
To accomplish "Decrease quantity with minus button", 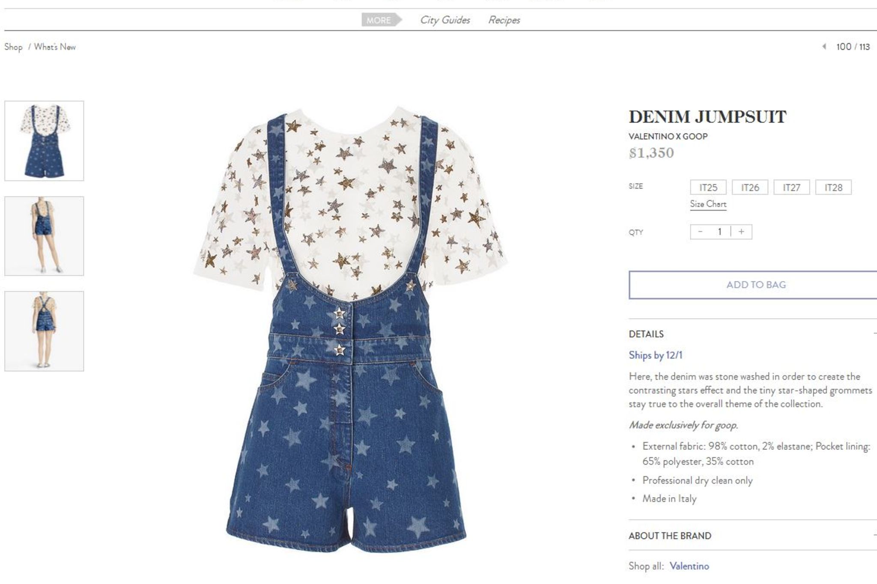I will pyautogui.click(x=700, y=232).
